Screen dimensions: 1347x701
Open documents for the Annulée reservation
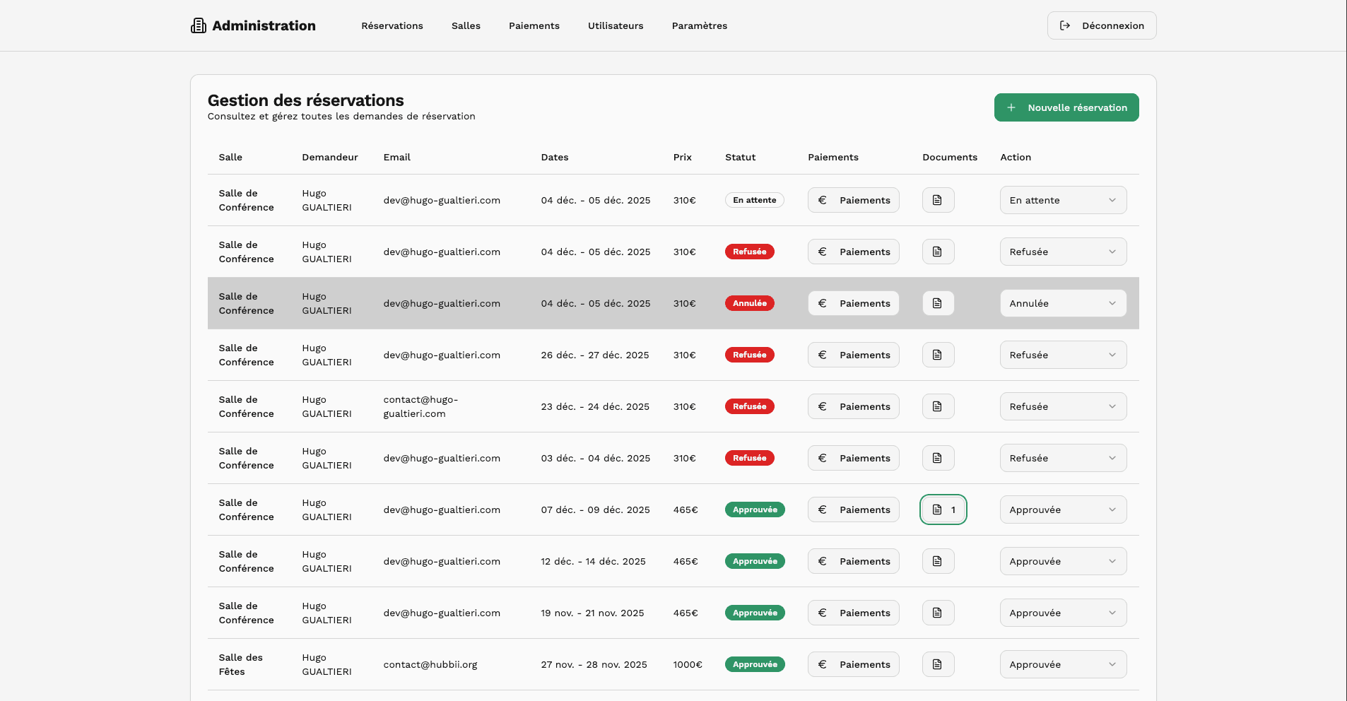[938, 303]
